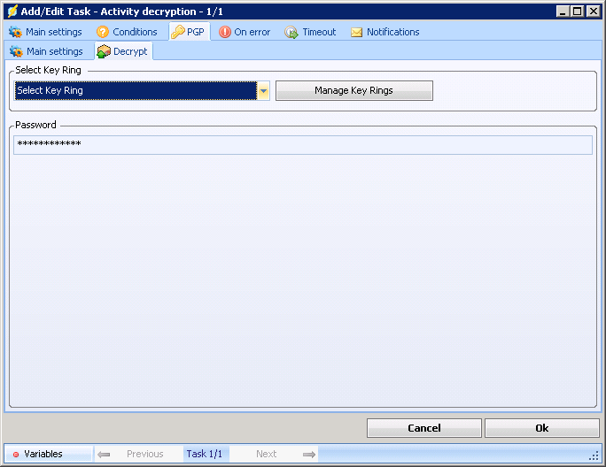Image resolution: width=606 pixels, height=467 pixels.
Task: Click the Decrypt sub-tab package icon
Action: pyautogui.click(x=104, y=51)
